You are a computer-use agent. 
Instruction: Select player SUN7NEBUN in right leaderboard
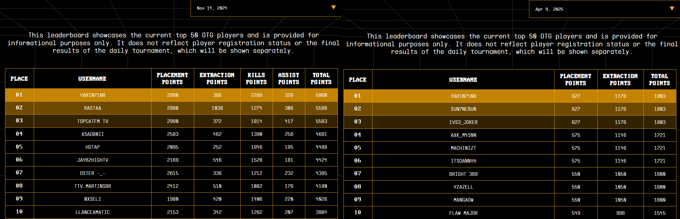tap(463, 109)
